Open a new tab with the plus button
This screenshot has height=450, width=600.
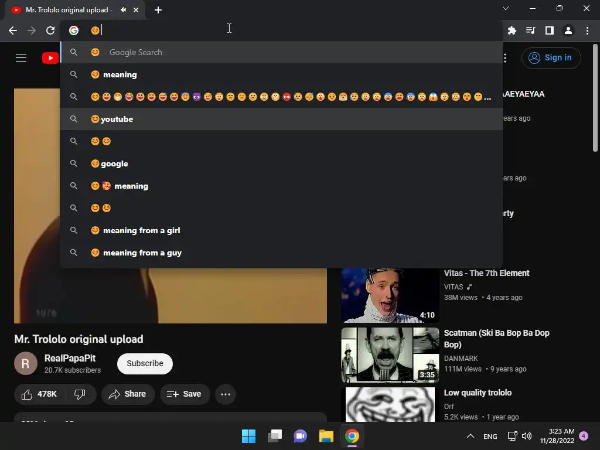(158, 10)
